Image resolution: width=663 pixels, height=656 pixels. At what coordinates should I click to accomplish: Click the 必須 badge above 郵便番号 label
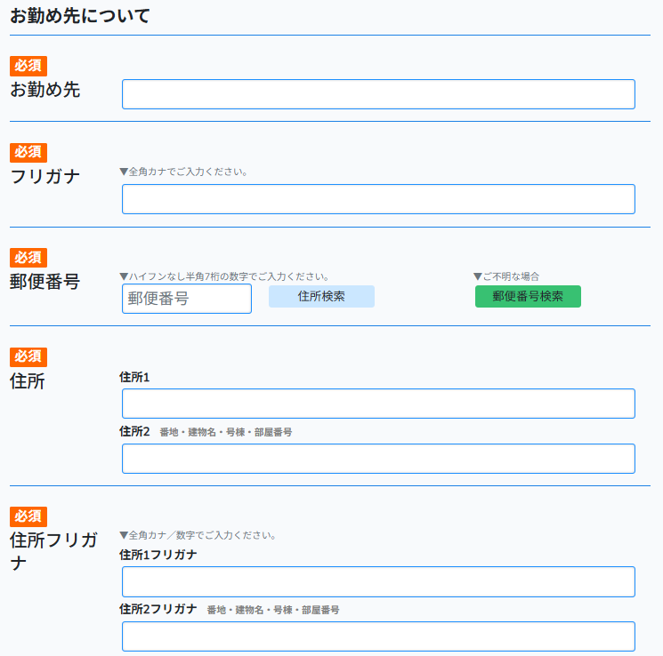click(28, 258)
